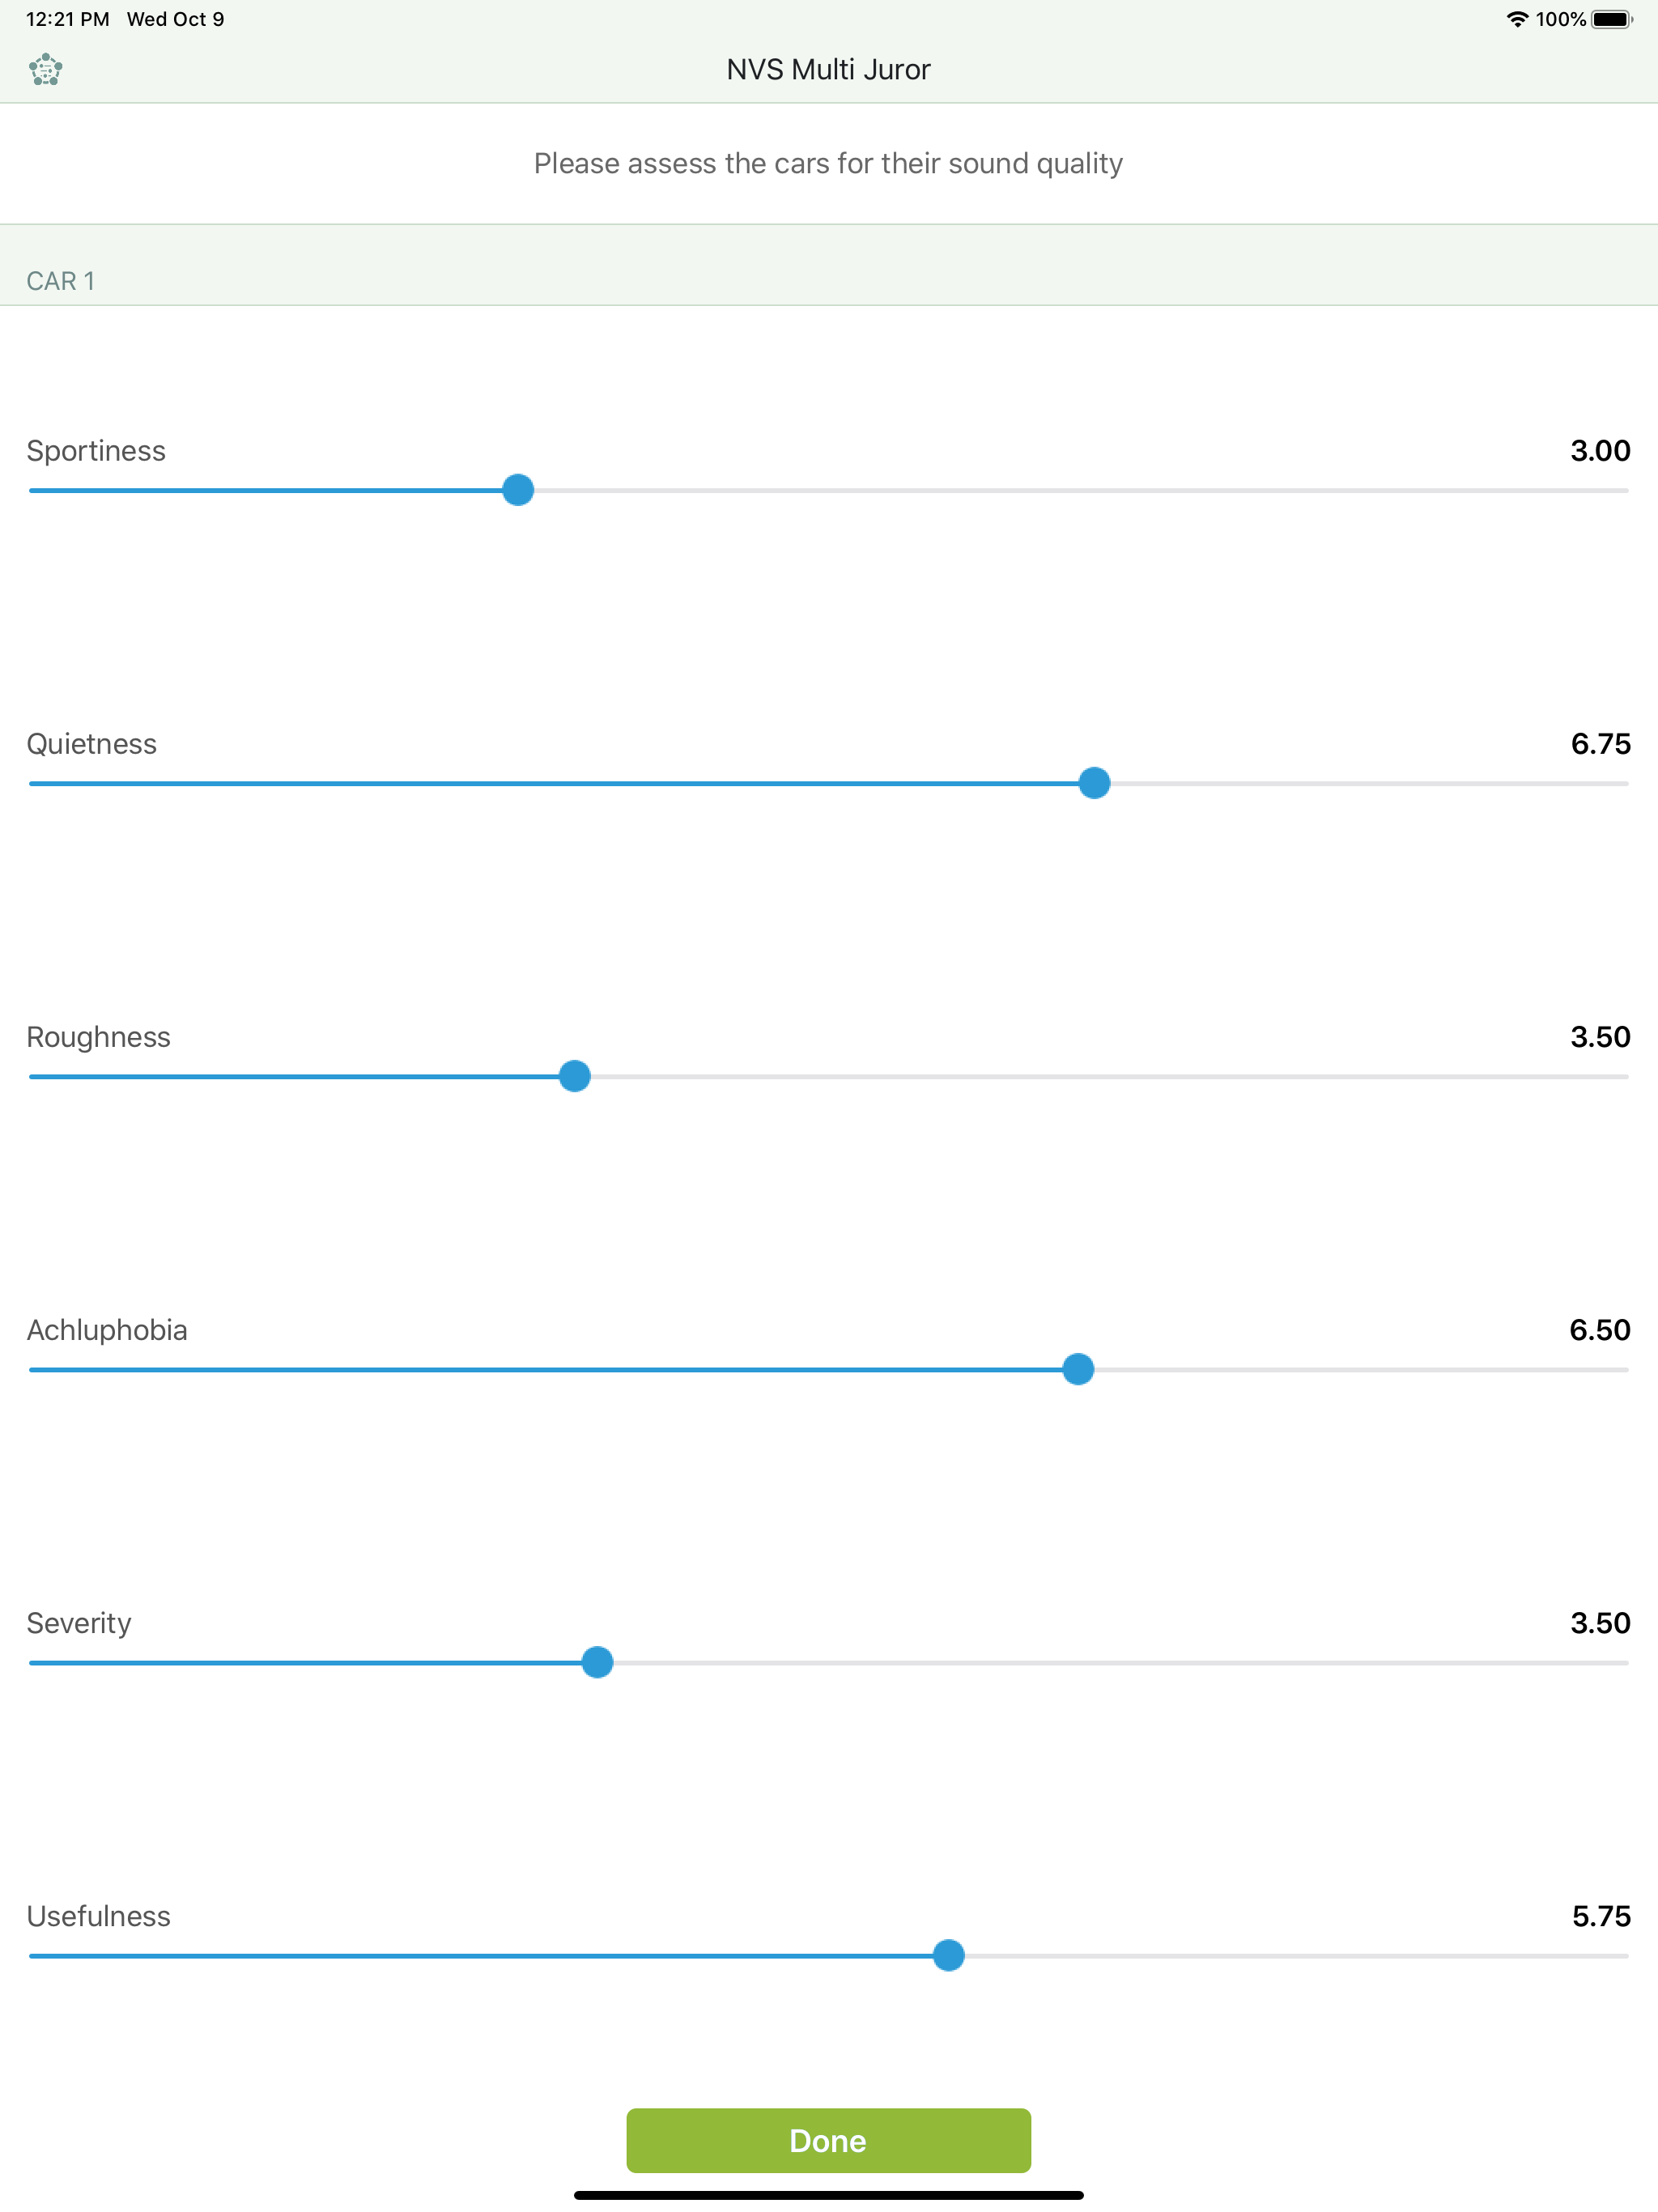The image size is (1658, 2212).
Task: Tap the Quietness value 6.75
Action: (1600, 744)
